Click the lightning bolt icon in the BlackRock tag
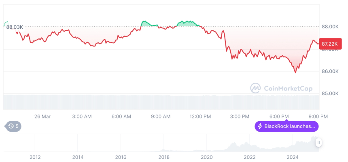 tap(260, 126)
